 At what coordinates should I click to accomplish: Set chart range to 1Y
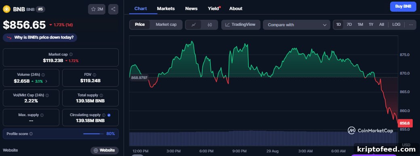point(371,25)
